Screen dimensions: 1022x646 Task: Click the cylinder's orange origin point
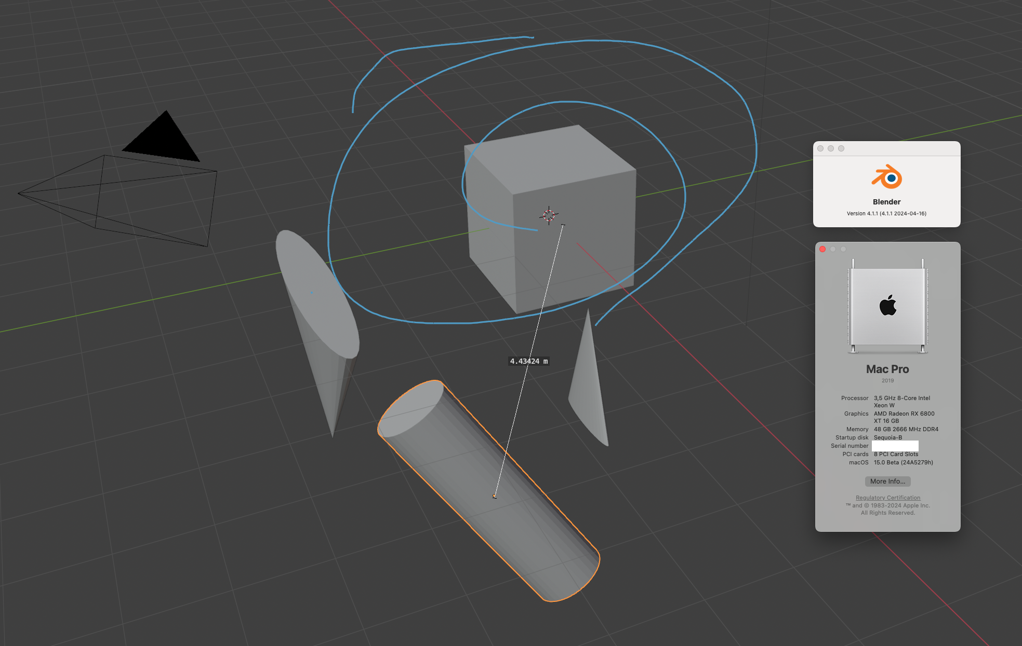pos(494,497)
